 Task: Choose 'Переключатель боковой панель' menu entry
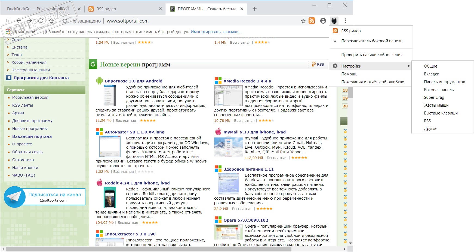pos(371,41)
